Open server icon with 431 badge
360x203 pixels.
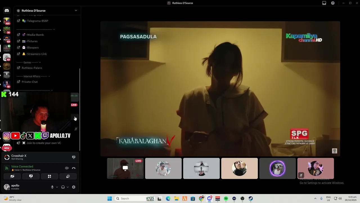click(7, 21)
